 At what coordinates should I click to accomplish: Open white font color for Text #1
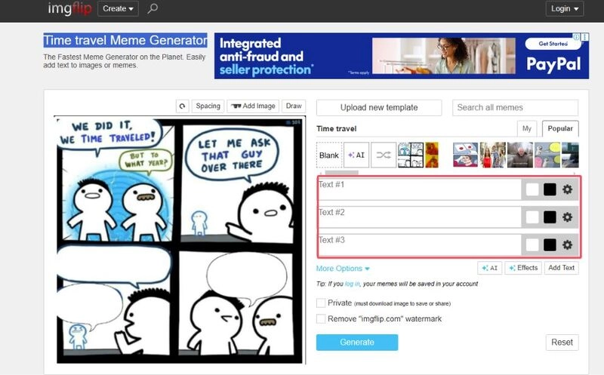coord(532,189)
